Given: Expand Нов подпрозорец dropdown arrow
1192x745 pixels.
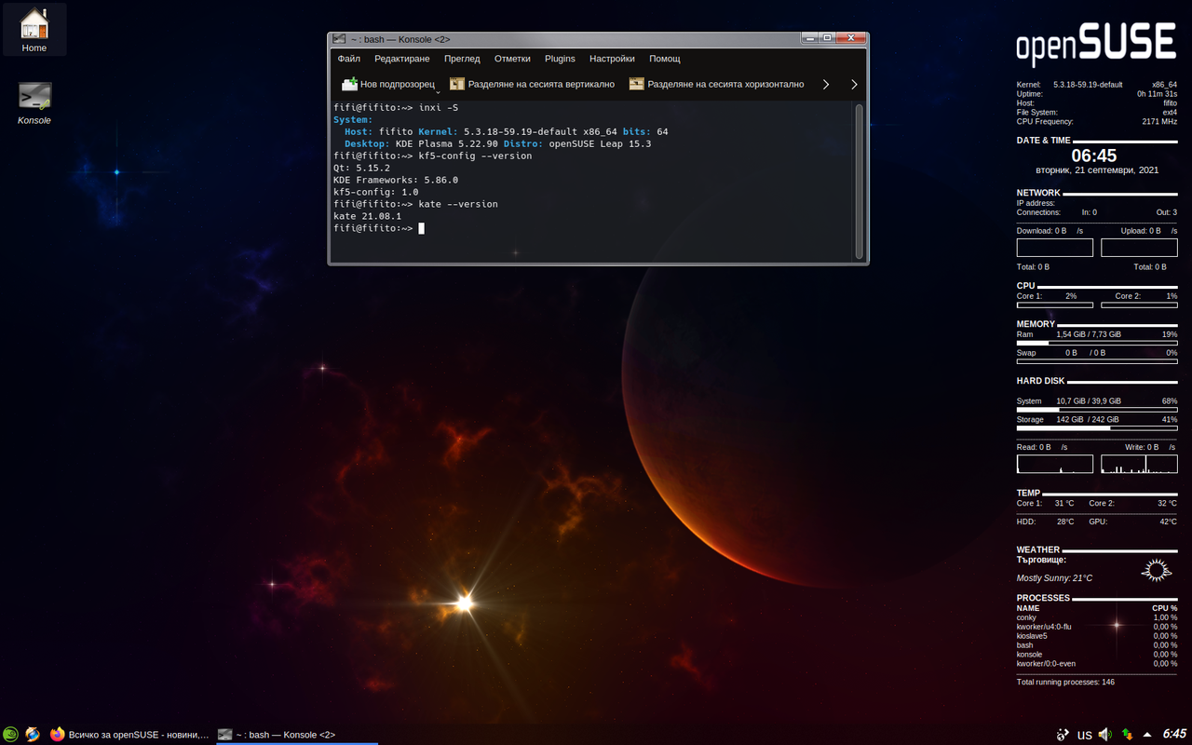Looking at the screenshot, I should (x=438, y=91).
